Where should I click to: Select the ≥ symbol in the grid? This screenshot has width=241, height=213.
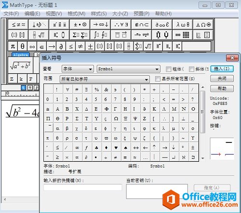point(57,157)
